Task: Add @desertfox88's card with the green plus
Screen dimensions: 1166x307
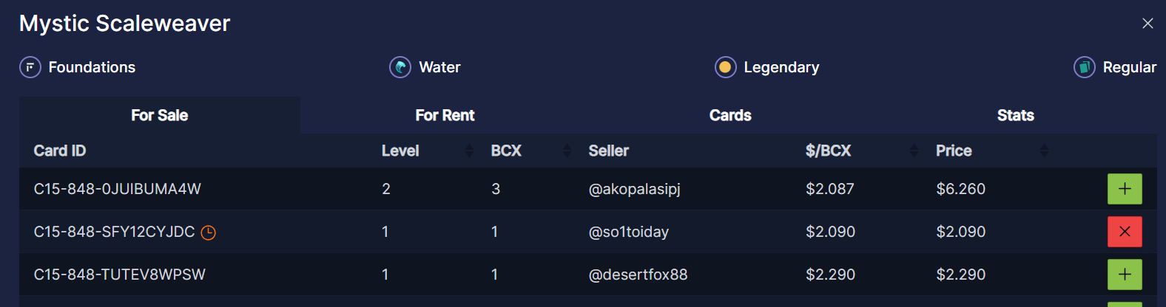Action: [1125, 275]
